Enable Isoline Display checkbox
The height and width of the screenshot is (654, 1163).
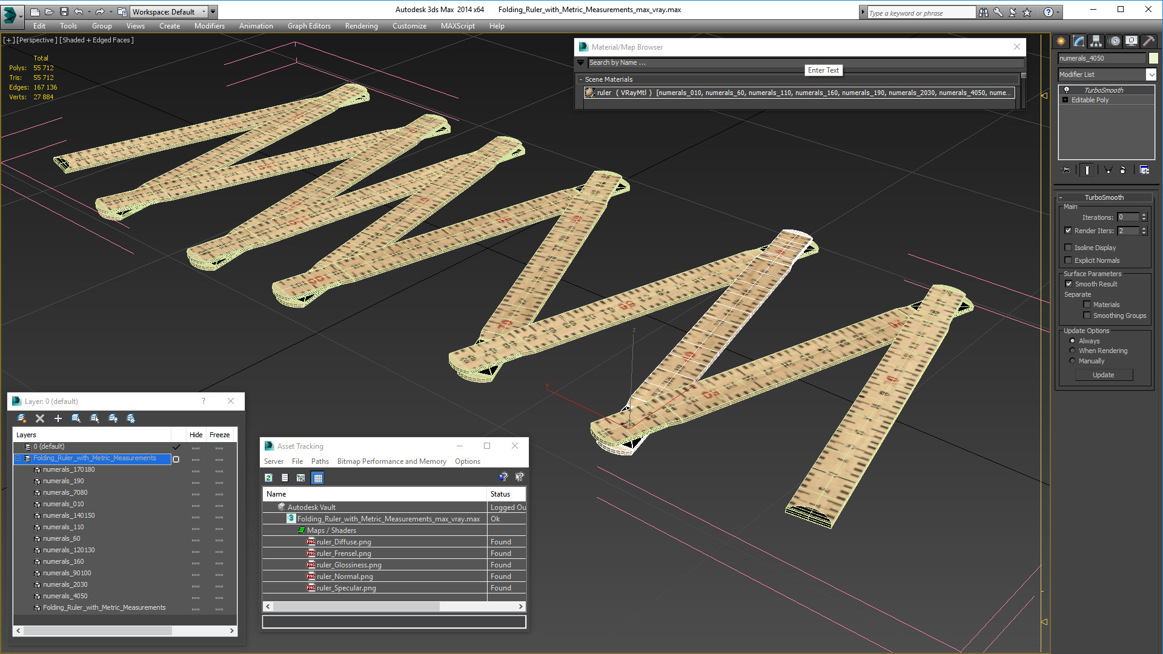click(x=1069, y=248)
